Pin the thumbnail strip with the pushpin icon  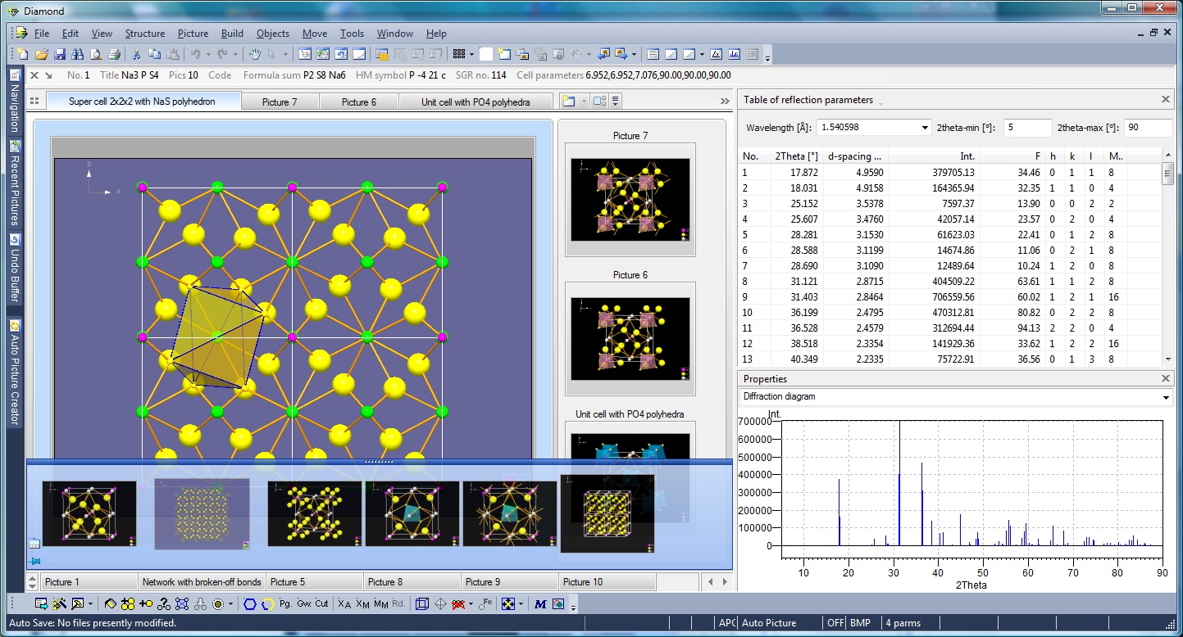point(34,561)
